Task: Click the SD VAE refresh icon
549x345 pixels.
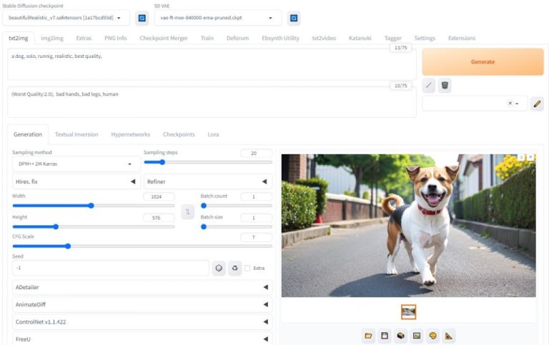Action: tap(293, 18)
